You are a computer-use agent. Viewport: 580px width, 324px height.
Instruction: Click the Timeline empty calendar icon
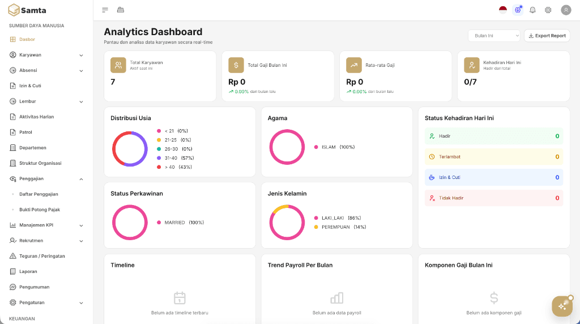point(180,298)
